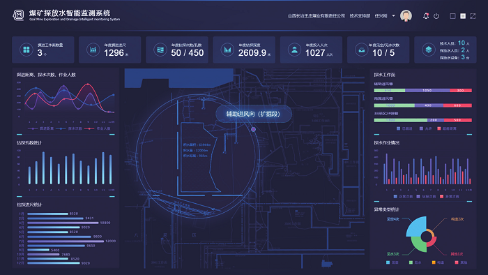This screenshot has width=488, height=275.
Task: Click the green segment of first progress bar
Action: point(389,90)
